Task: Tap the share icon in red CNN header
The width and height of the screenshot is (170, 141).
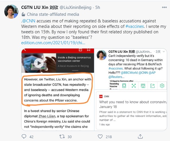Action: click(80, 49)
